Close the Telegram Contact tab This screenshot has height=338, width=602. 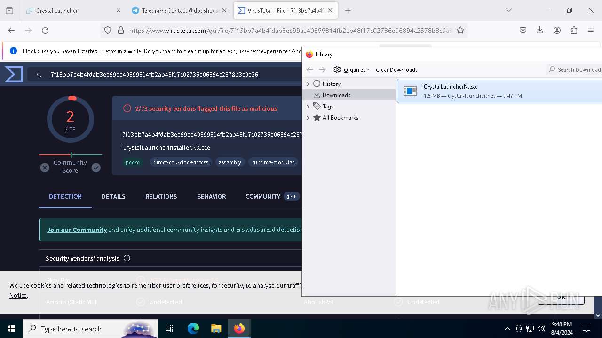click(x=224, y=10)
